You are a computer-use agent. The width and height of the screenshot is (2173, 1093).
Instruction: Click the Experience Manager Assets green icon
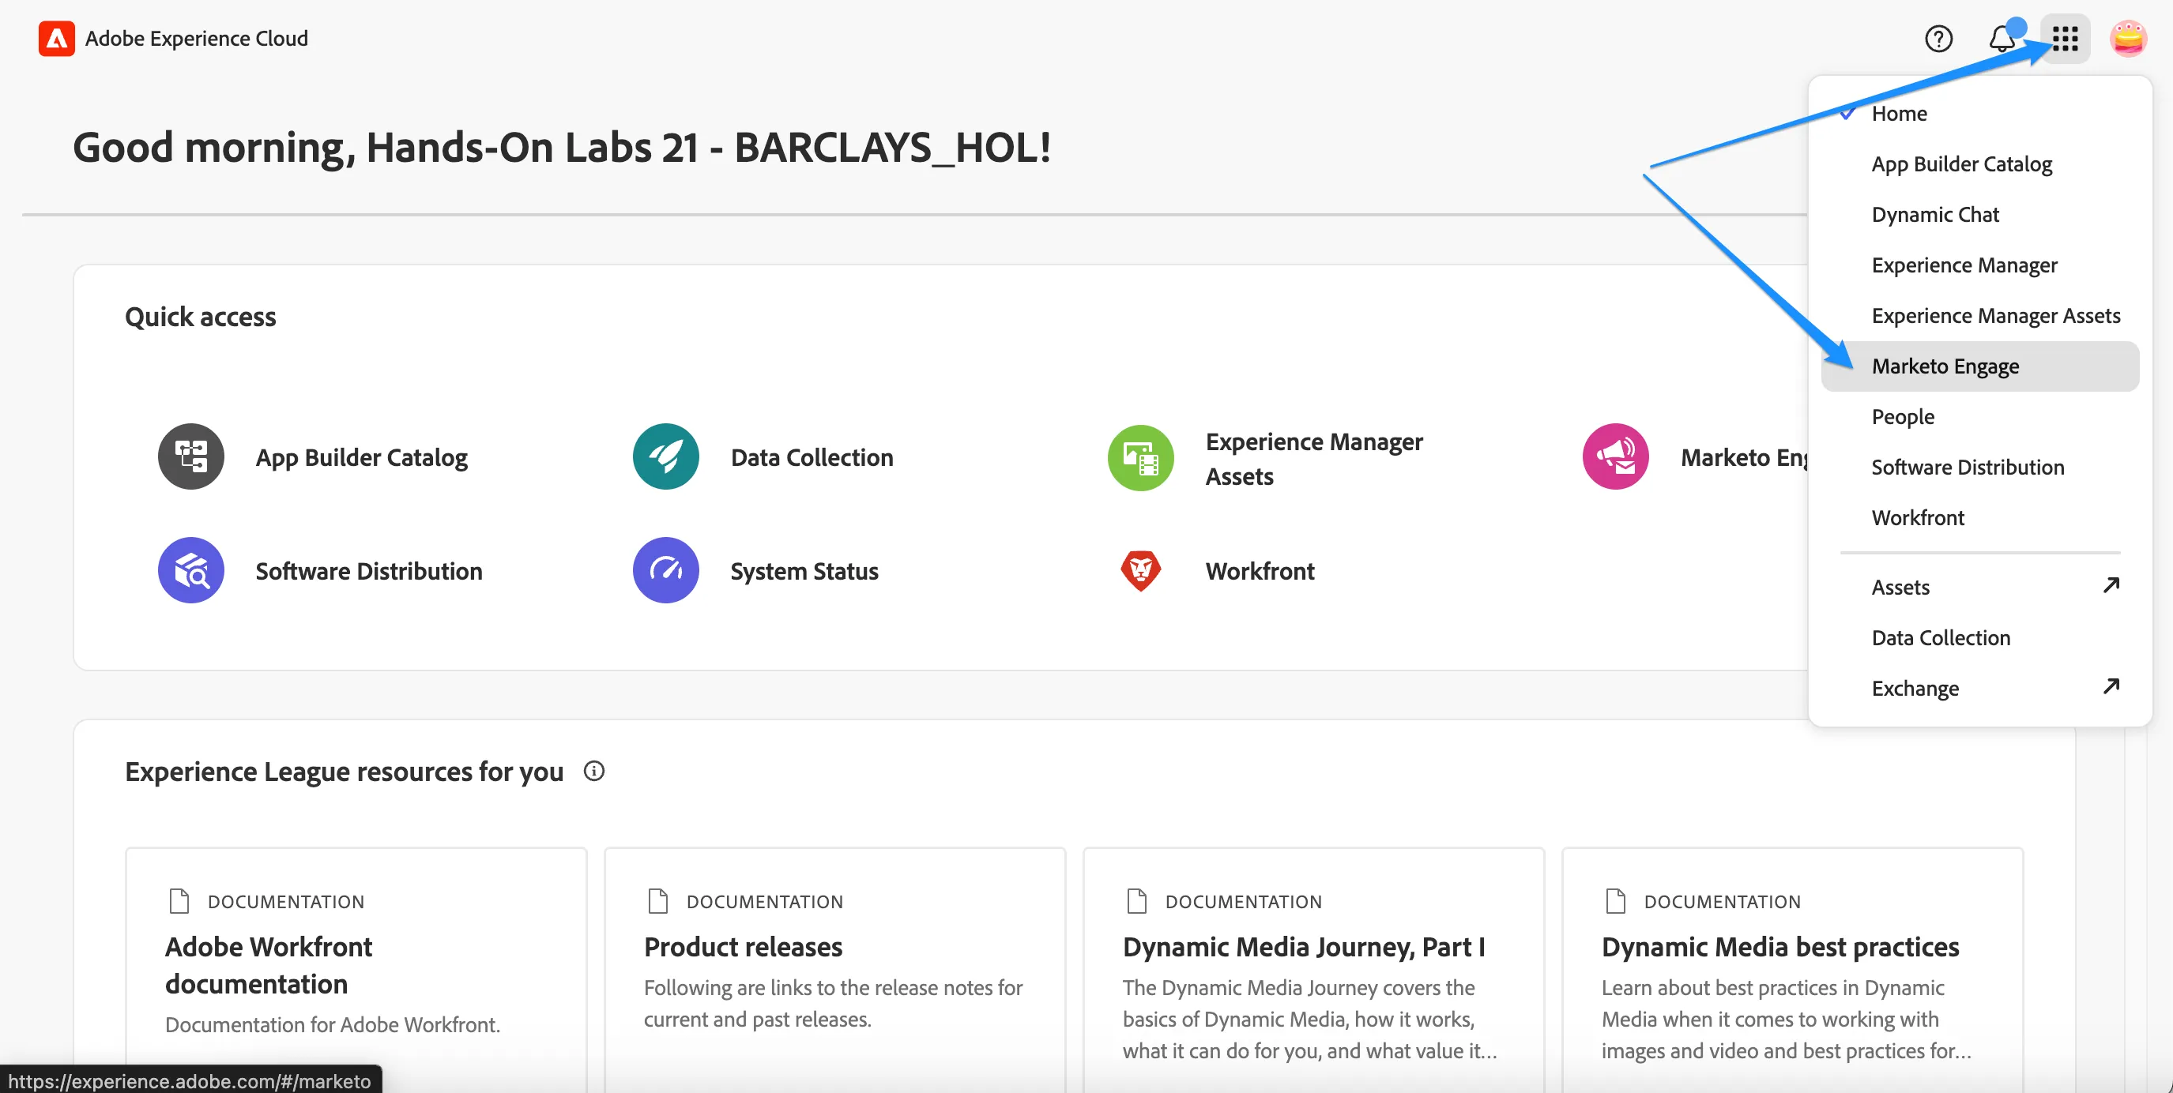click(x=1140, y=457)
